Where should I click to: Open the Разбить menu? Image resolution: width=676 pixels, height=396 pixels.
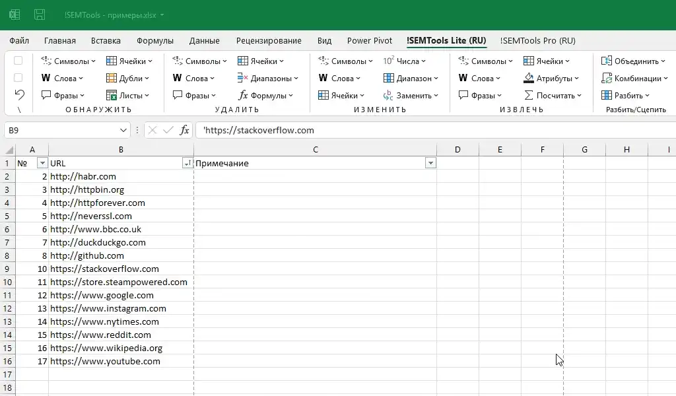tap(626, 96)
